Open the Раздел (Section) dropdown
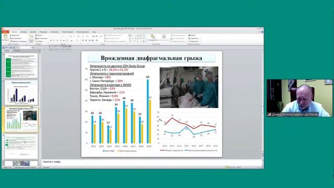This screenshot has width=334, height=188. coord(40,41)
